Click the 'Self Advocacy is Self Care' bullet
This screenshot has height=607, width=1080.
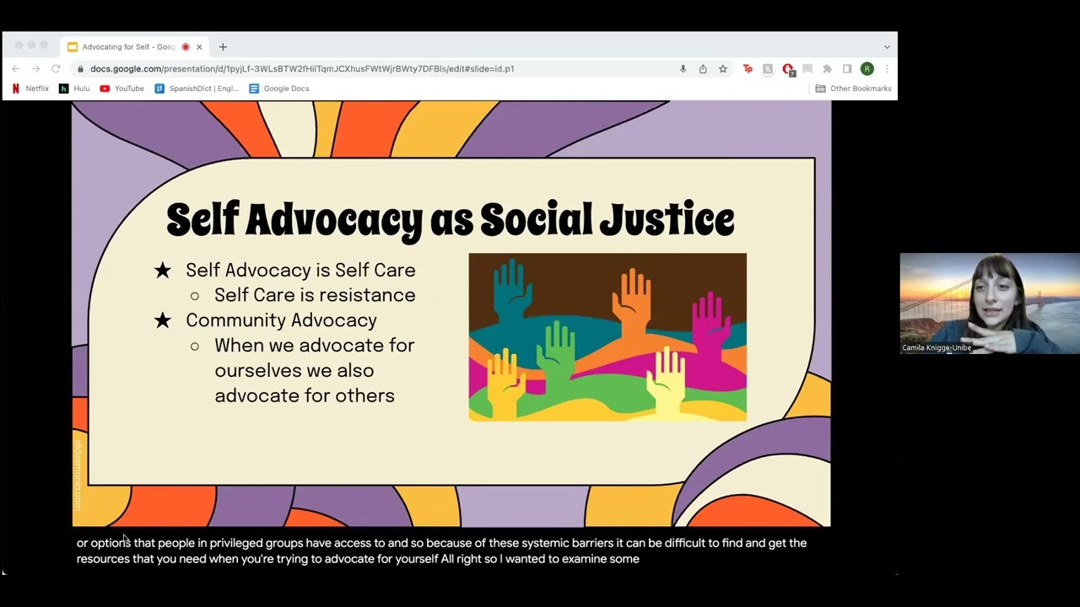[300, 270]
